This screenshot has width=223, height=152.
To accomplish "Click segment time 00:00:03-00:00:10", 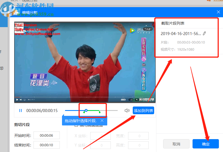I will coord(191,42).
